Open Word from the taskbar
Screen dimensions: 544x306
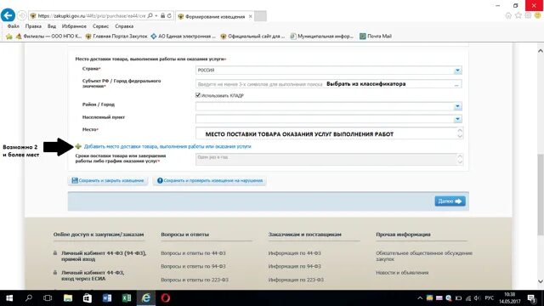[107, 298]
